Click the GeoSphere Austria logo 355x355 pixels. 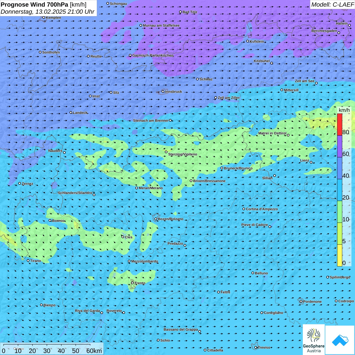[x=314, y=340]
